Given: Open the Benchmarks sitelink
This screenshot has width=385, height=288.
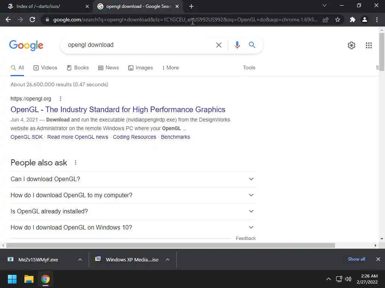Looking at the screenshot, I should tap(175, 137).
